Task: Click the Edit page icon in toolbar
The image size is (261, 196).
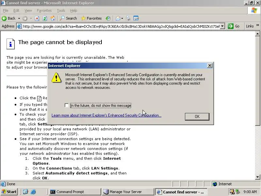Action: click(136, 18)
